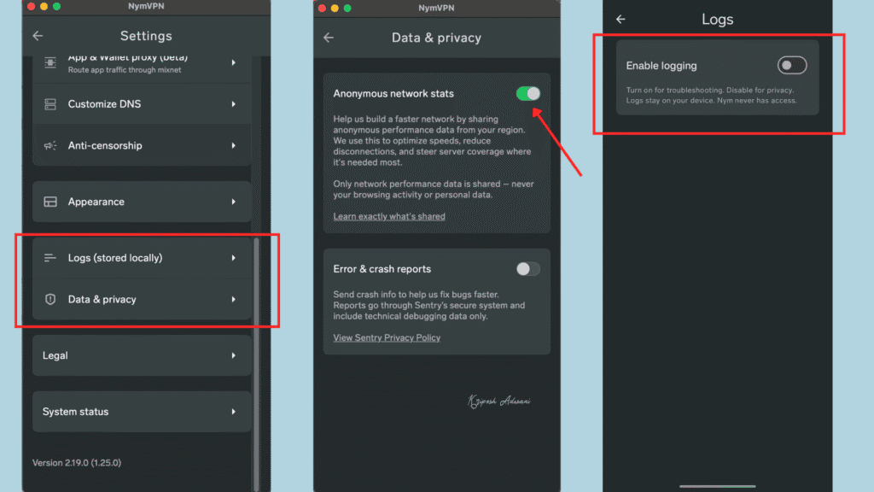Expand Appearance arrow
The width and height of the screenshot is (874, 492).
[x=234, y=202]
